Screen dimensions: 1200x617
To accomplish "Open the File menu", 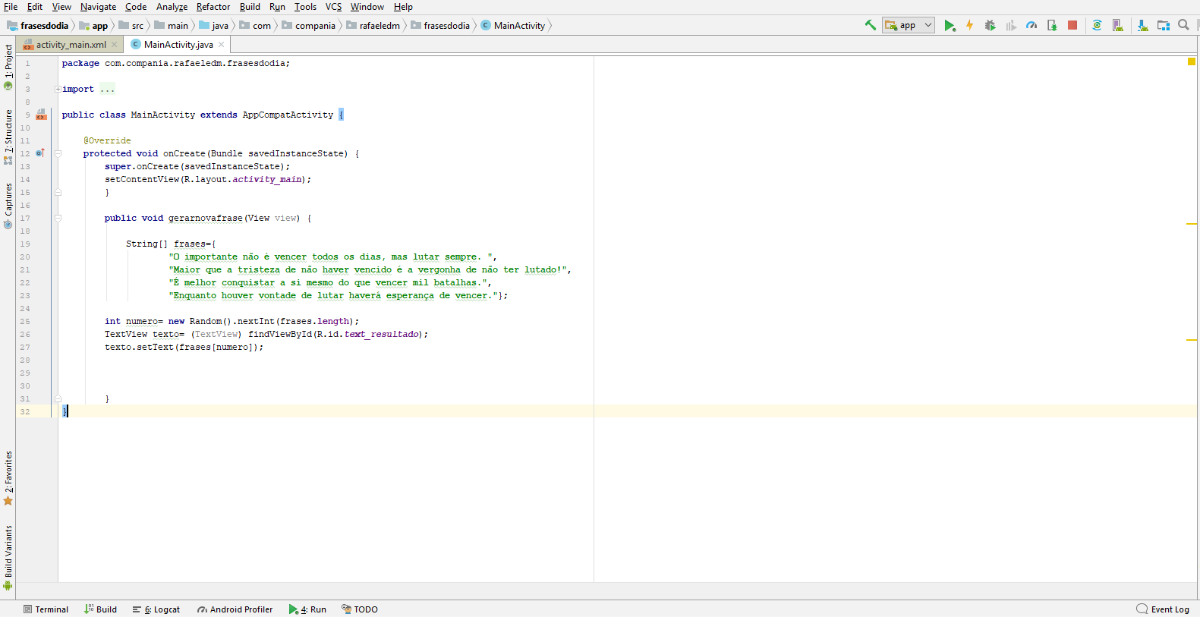I will coord(11,7).
